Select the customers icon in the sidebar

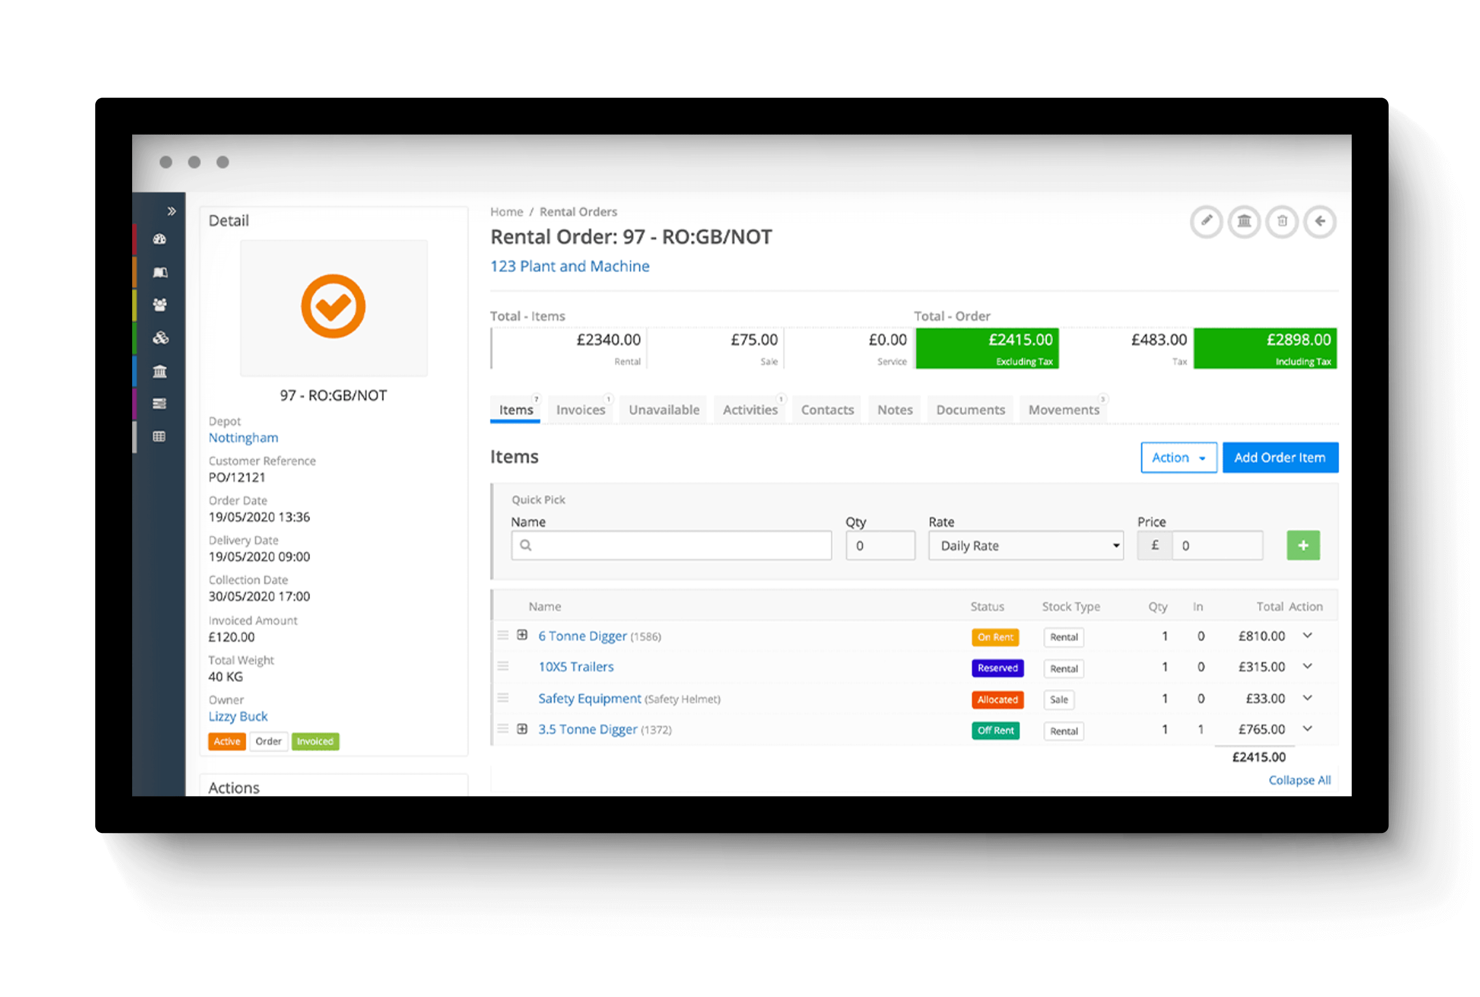[160, 305]
